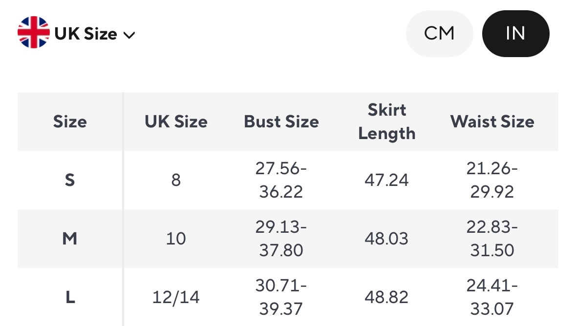This screenshot has height=326, width=576.
Task: Click the UK Size column header
Action: point(176,122)
